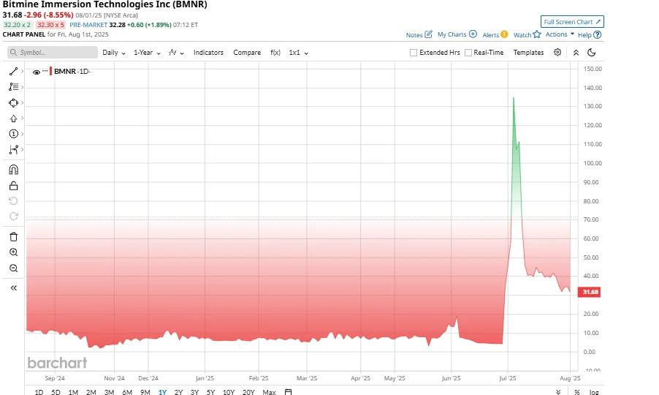Viewport: 659px width, 395px height.
Task: Click the Symbol search field
Action: point(53,52)
